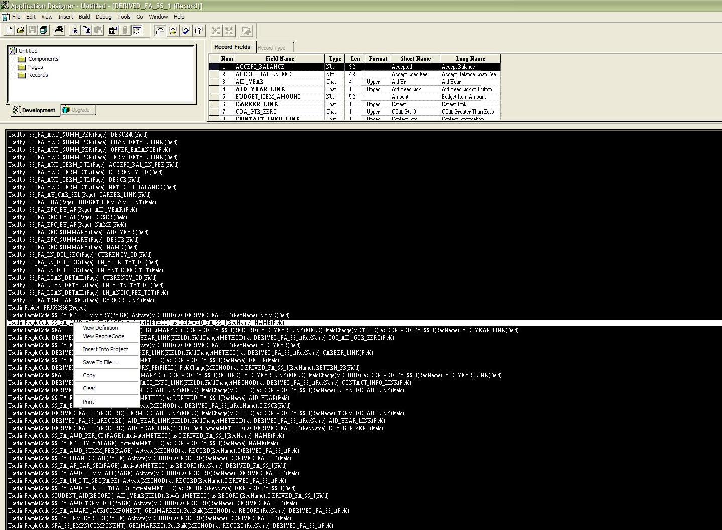Choose Clear in the context menu
Screen dimensions: 722x530
(x=89, y=388)
